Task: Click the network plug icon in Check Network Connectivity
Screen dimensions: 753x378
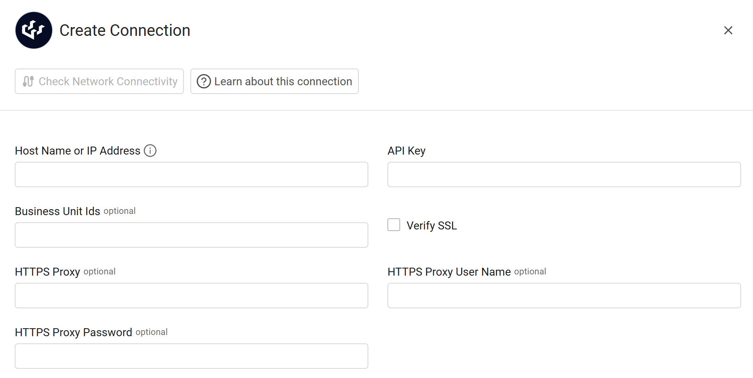Action: [x=28, y=81]
